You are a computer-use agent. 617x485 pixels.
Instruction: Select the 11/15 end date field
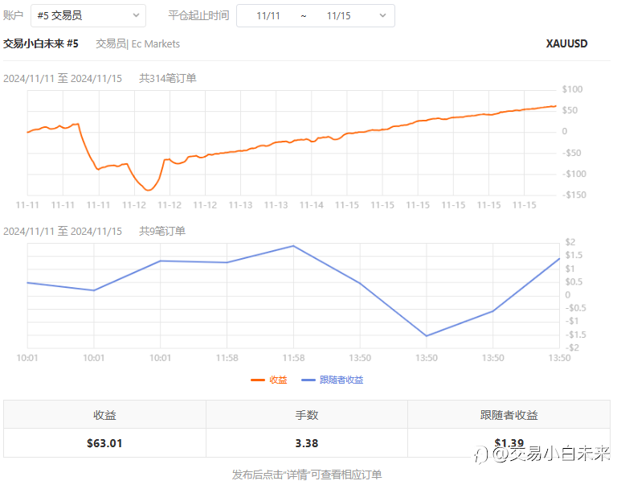point(338,16)
